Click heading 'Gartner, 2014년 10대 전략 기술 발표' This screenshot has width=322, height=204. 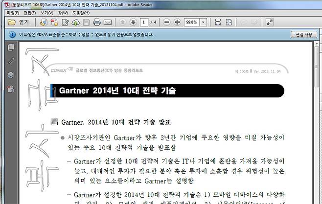click(116, 122)
